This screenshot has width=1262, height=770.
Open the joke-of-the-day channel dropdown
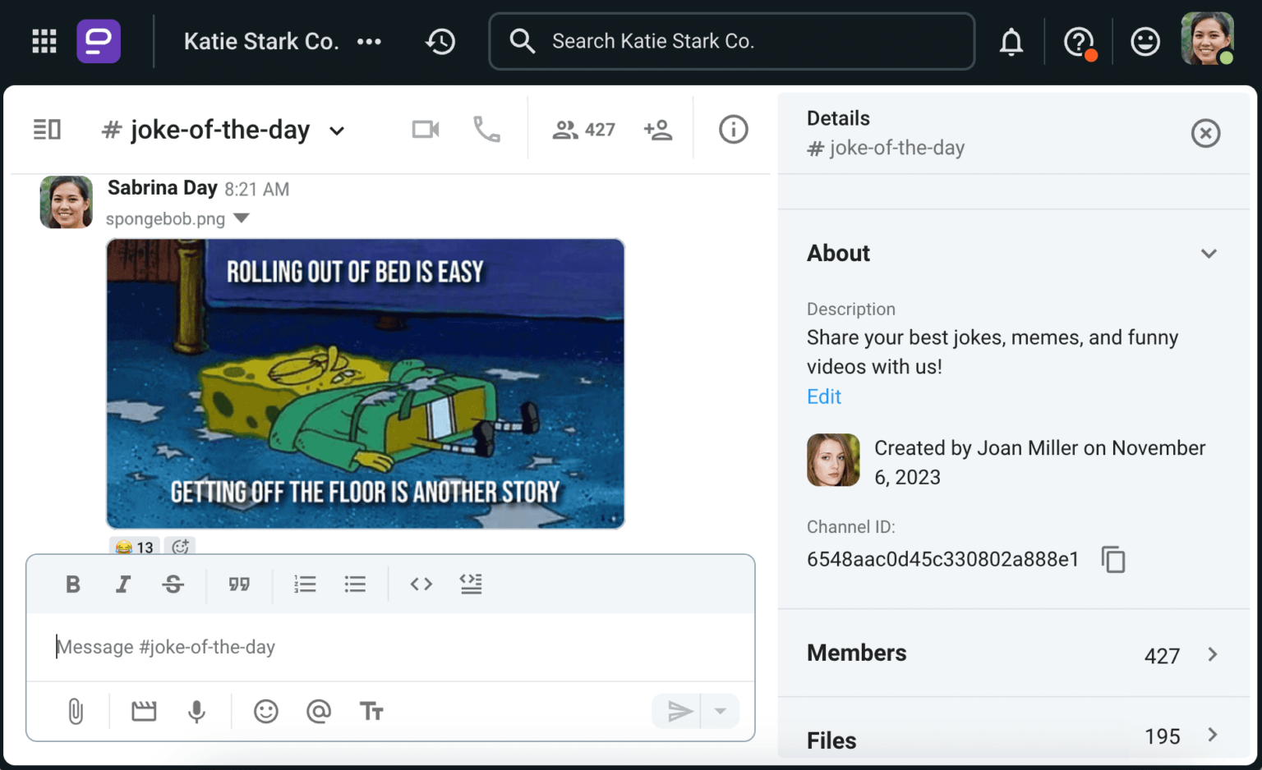point(337,130)
